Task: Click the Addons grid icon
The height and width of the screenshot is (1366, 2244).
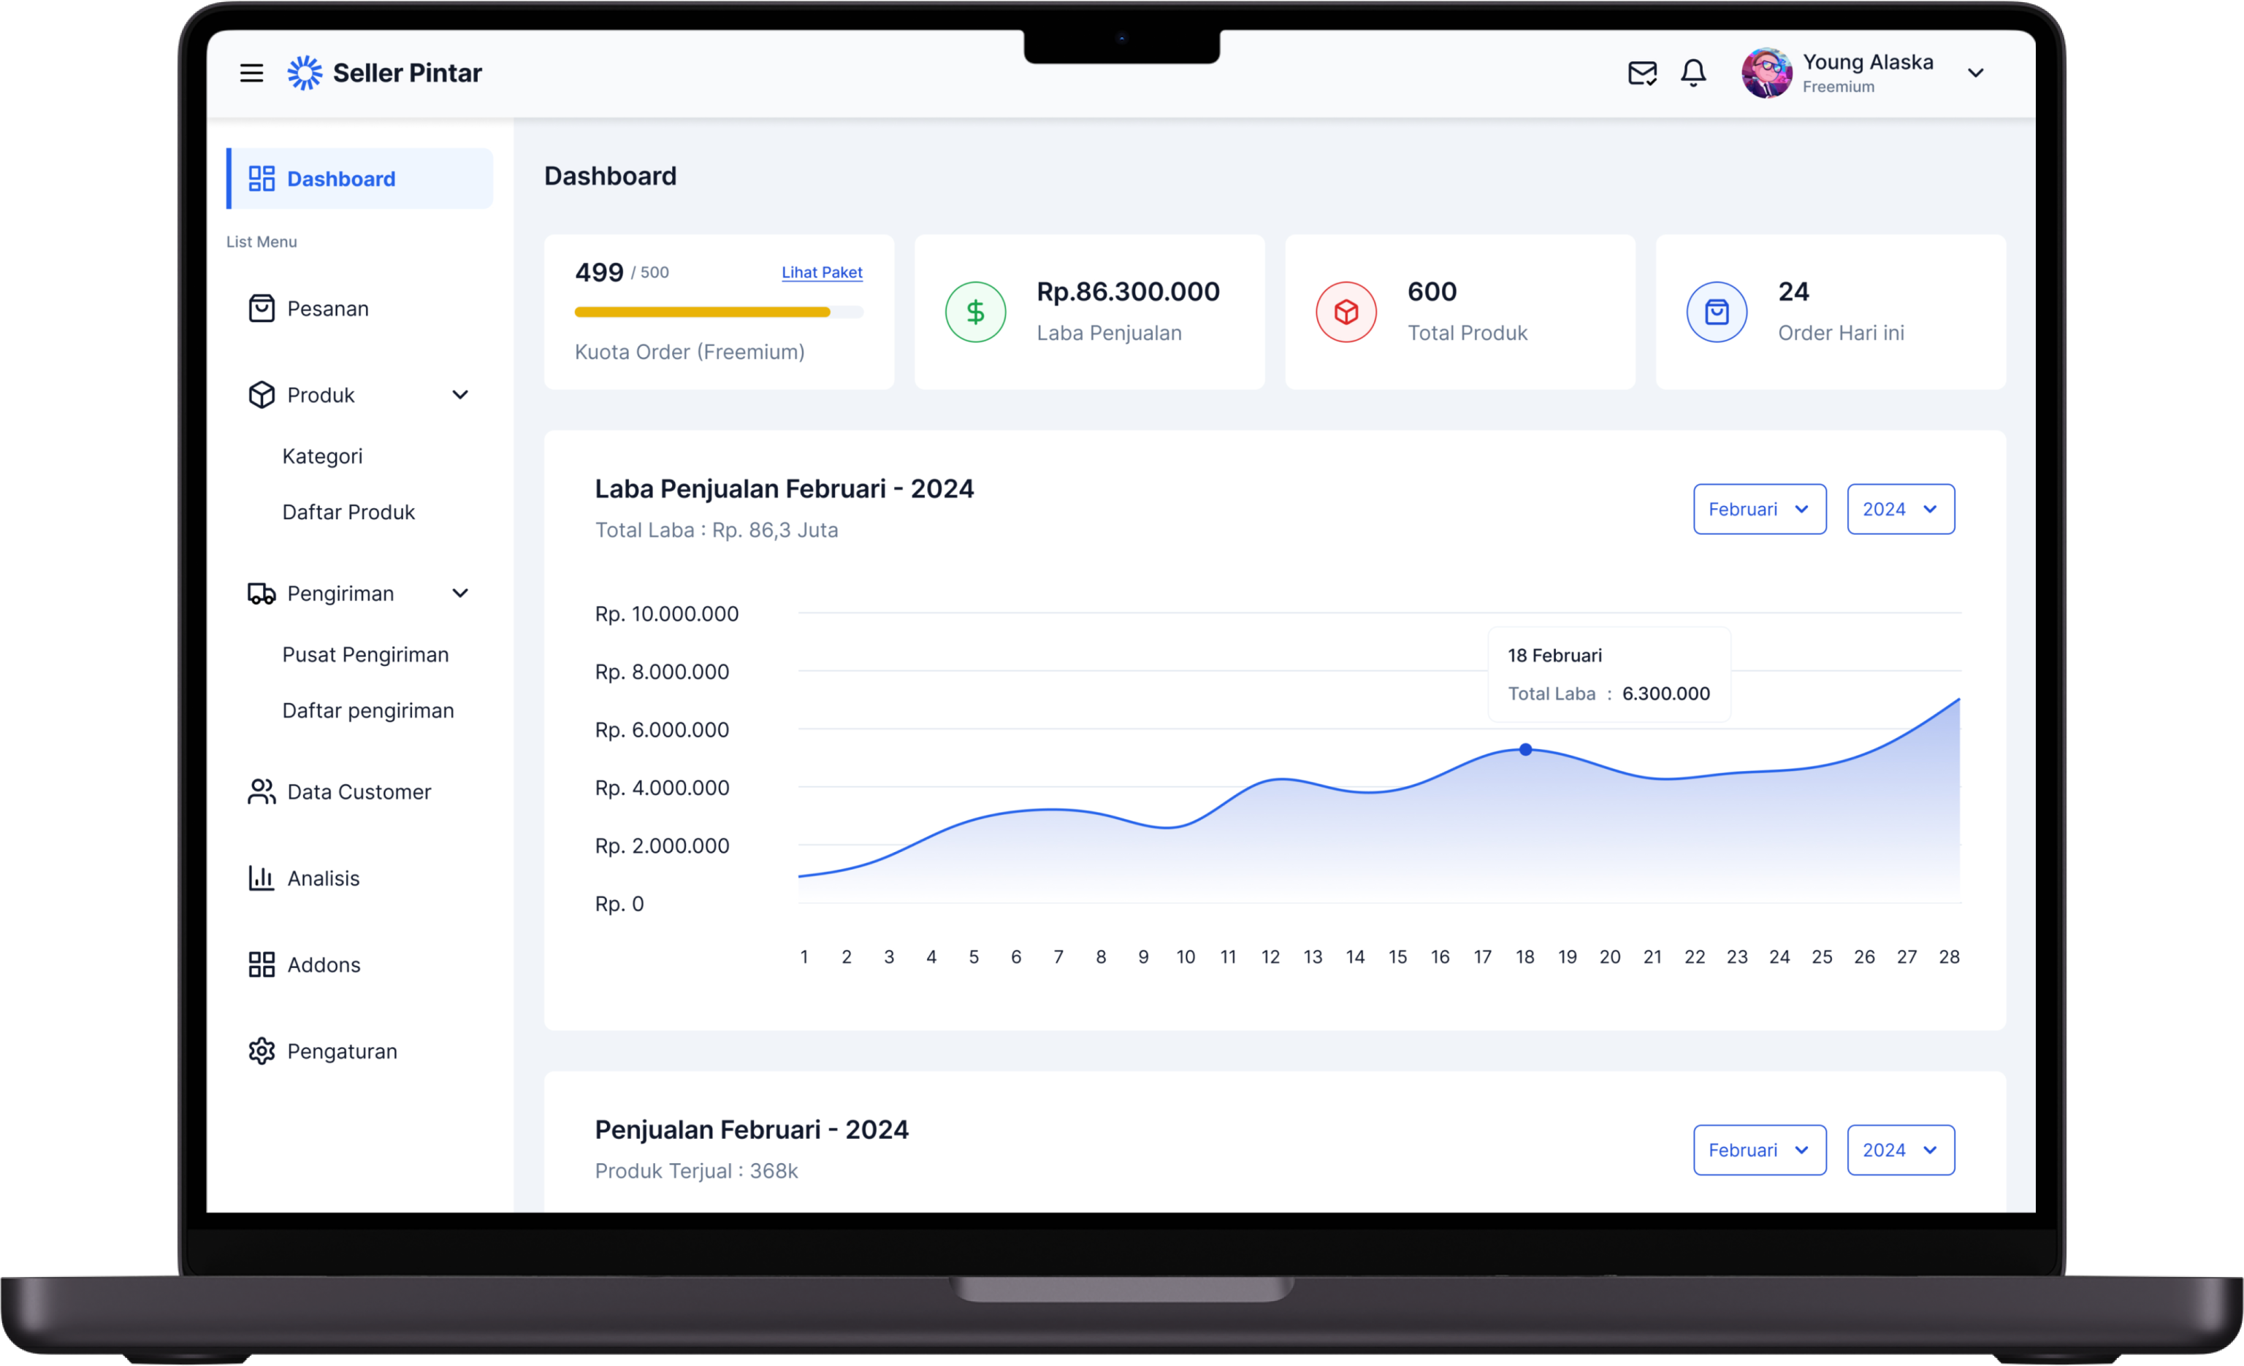Action: 262,964
